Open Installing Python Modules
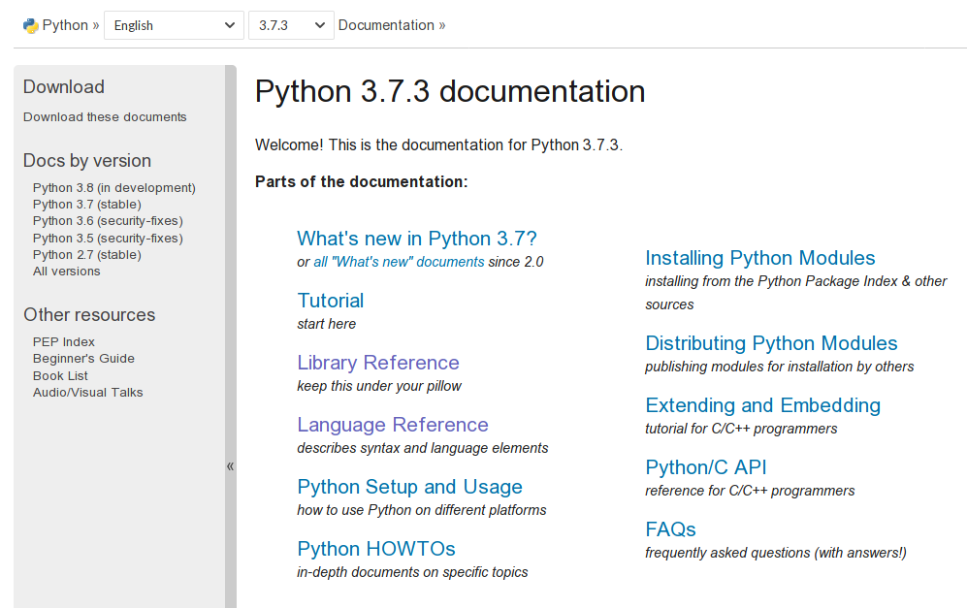The image size is (967, 608). pos(759,258)
